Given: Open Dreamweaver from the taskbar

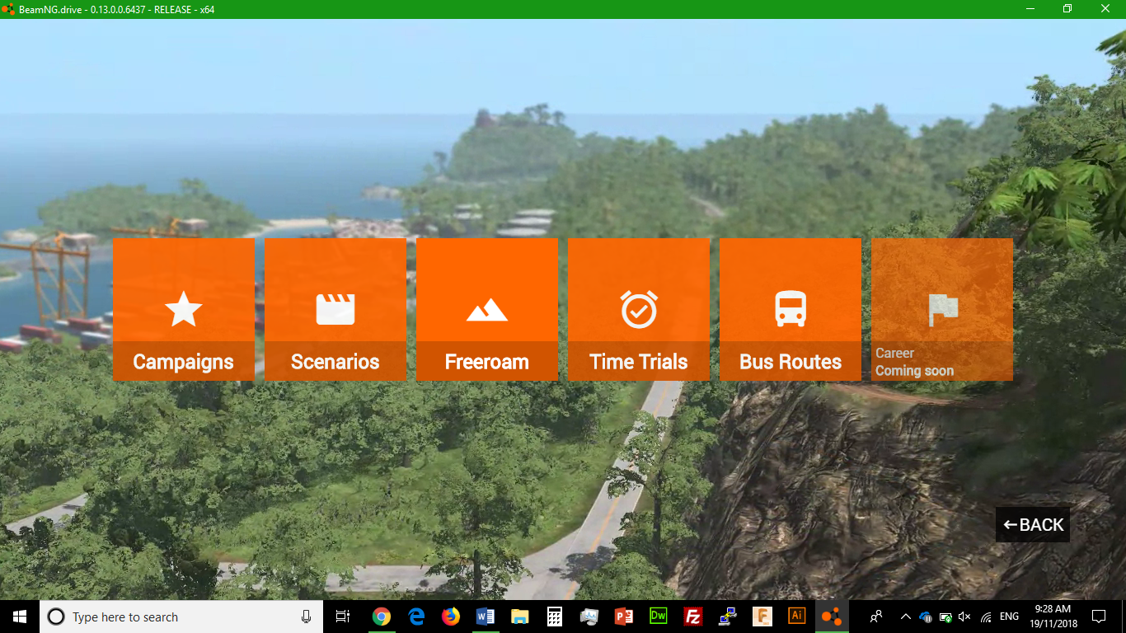Looking at the screenshot, I should point(659,617).
